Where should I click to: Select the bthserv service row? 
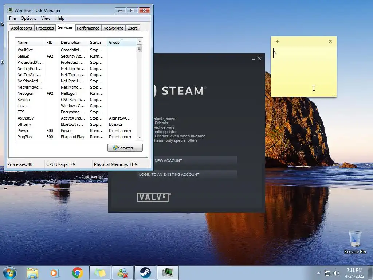76,124
